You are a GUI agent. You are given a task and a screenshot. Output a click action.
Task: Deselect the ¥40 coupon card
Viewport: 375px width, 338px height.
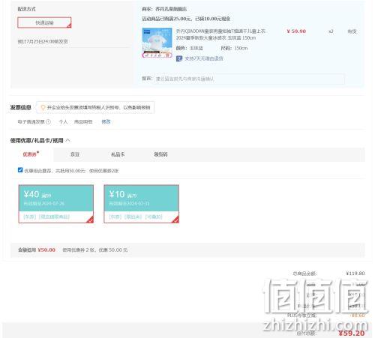click(56, 204)
